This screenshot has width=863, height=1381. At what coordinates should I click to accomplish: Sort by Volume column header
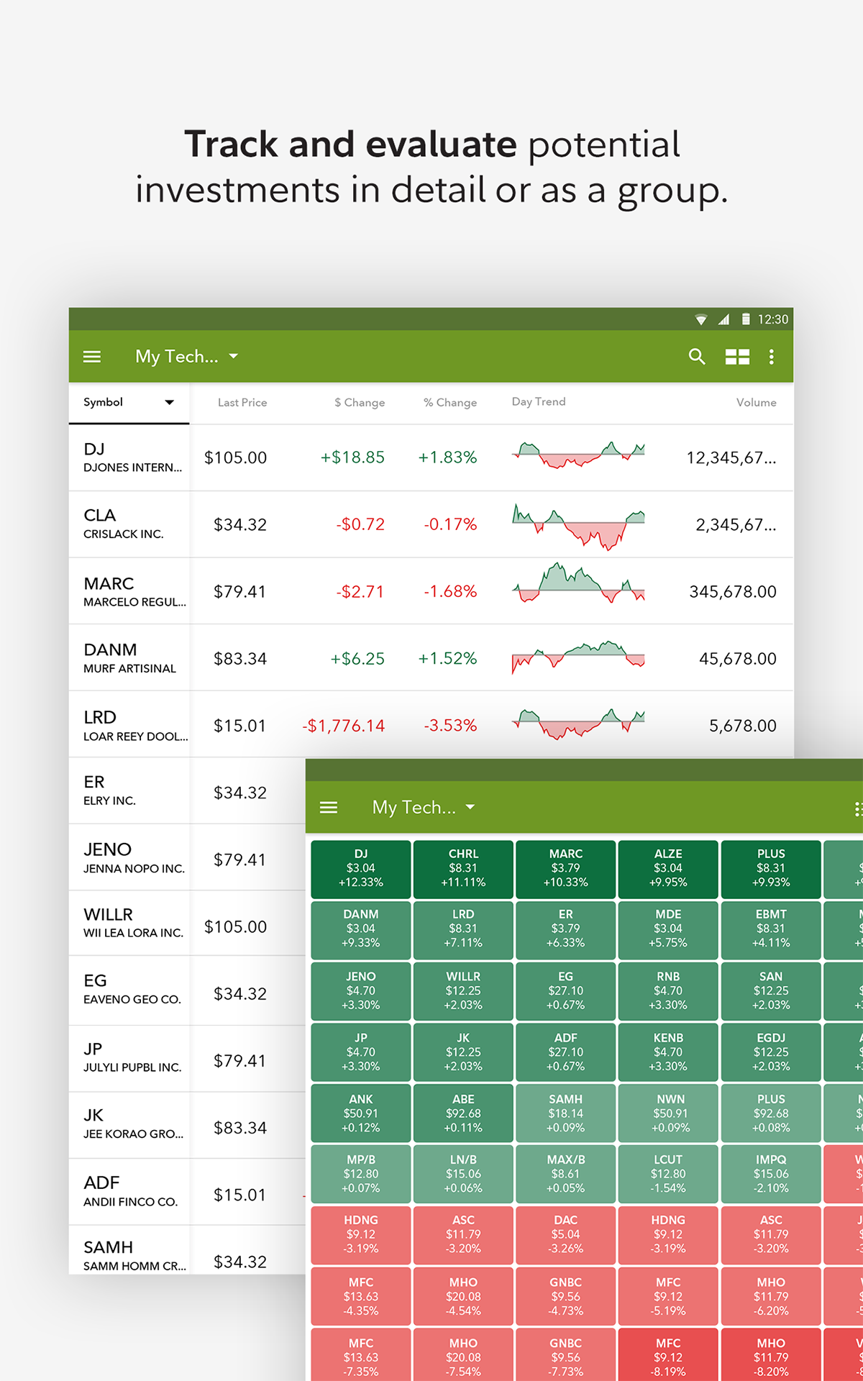pos(756,403)
